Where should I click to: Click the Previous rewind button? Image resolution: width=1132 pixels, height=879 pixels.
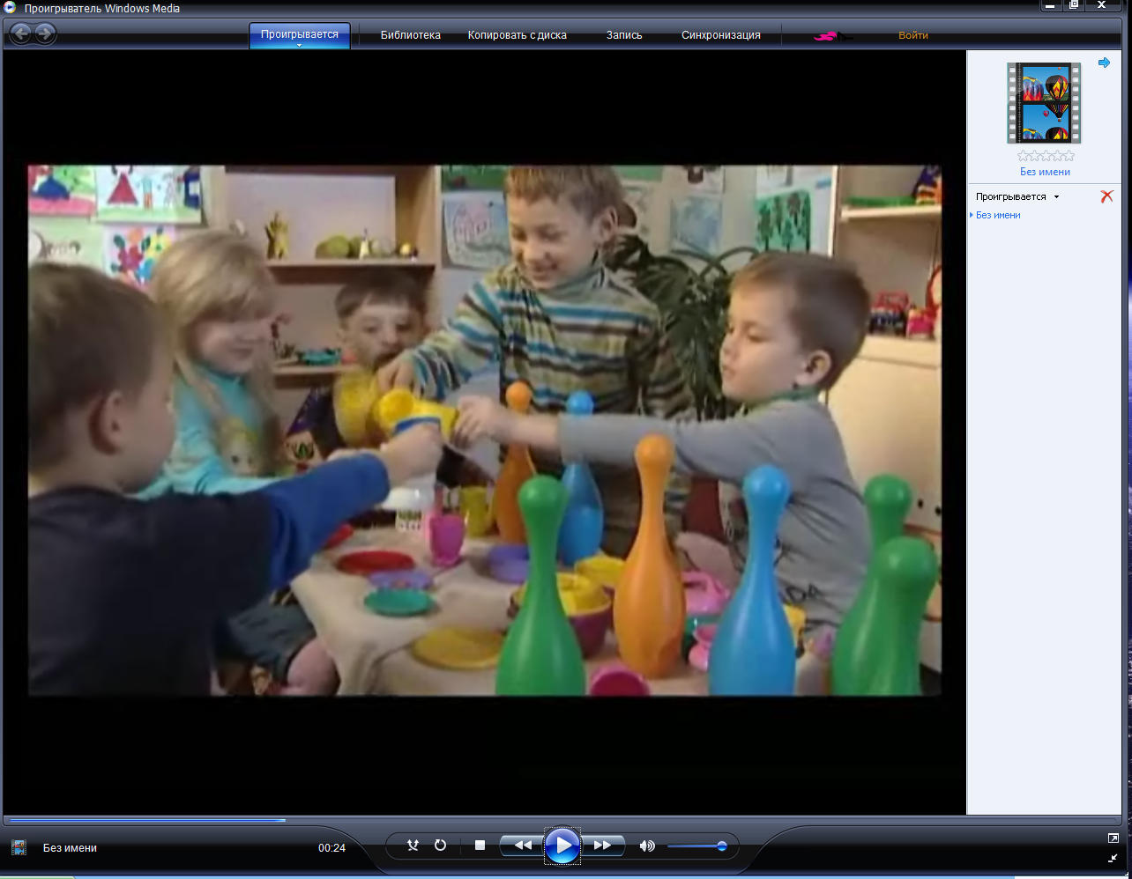522,846
